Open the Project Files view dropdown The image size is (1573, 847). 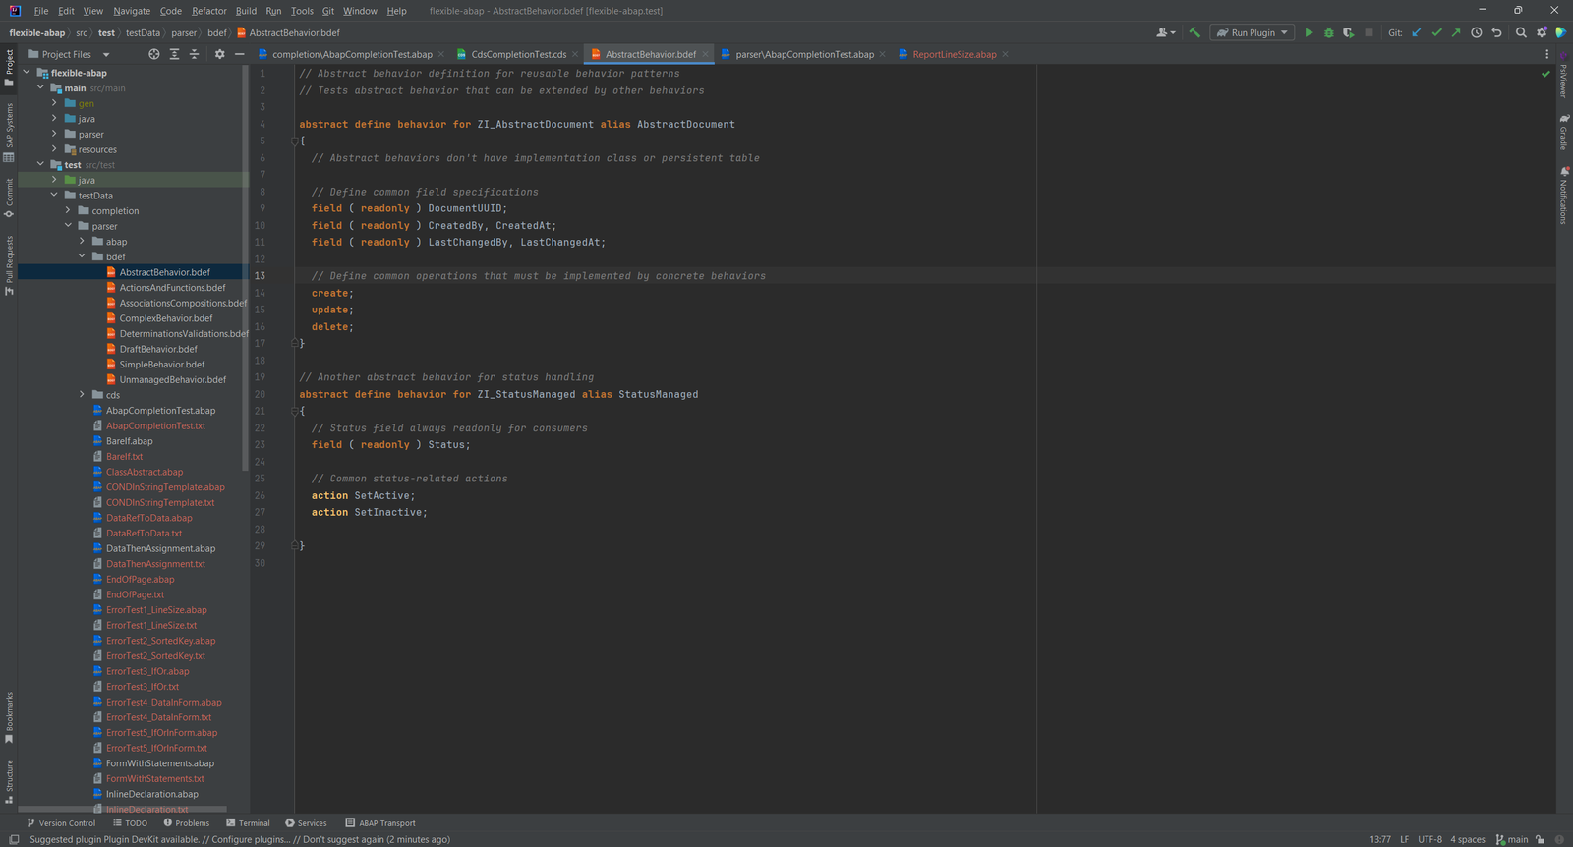(69, 54)
